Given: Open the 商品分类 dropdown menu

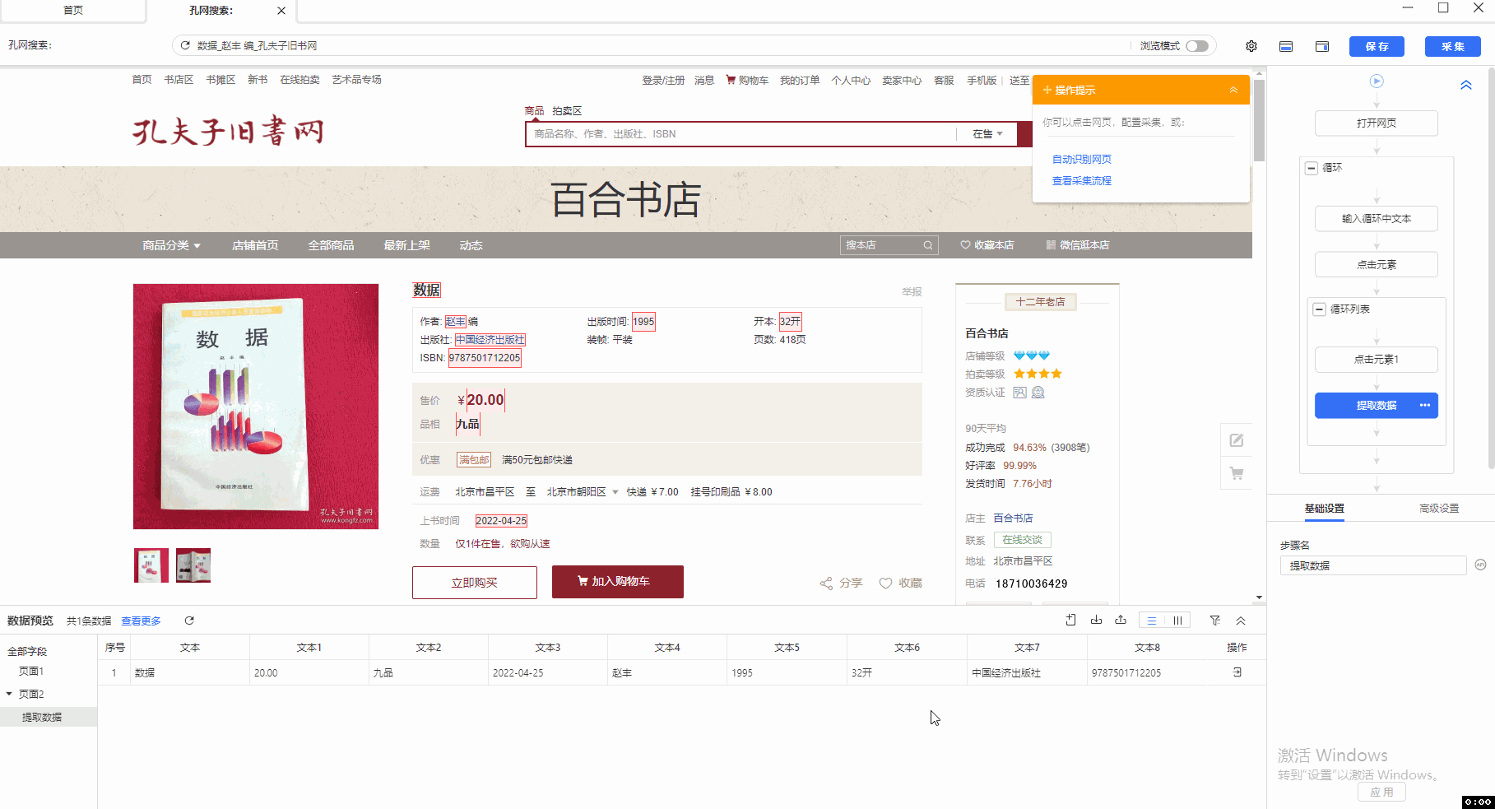Looking at the screenshot, I should [171, 245].
